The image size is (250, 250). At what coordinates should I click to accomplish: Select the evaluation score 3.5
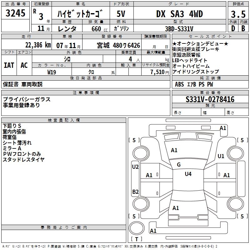point(238,14)
